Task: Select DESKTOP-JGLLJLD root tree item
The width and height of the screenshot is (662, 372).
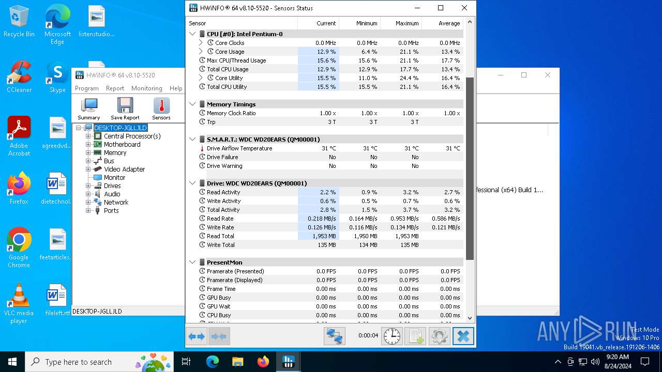Action: [x=121, y=128]
